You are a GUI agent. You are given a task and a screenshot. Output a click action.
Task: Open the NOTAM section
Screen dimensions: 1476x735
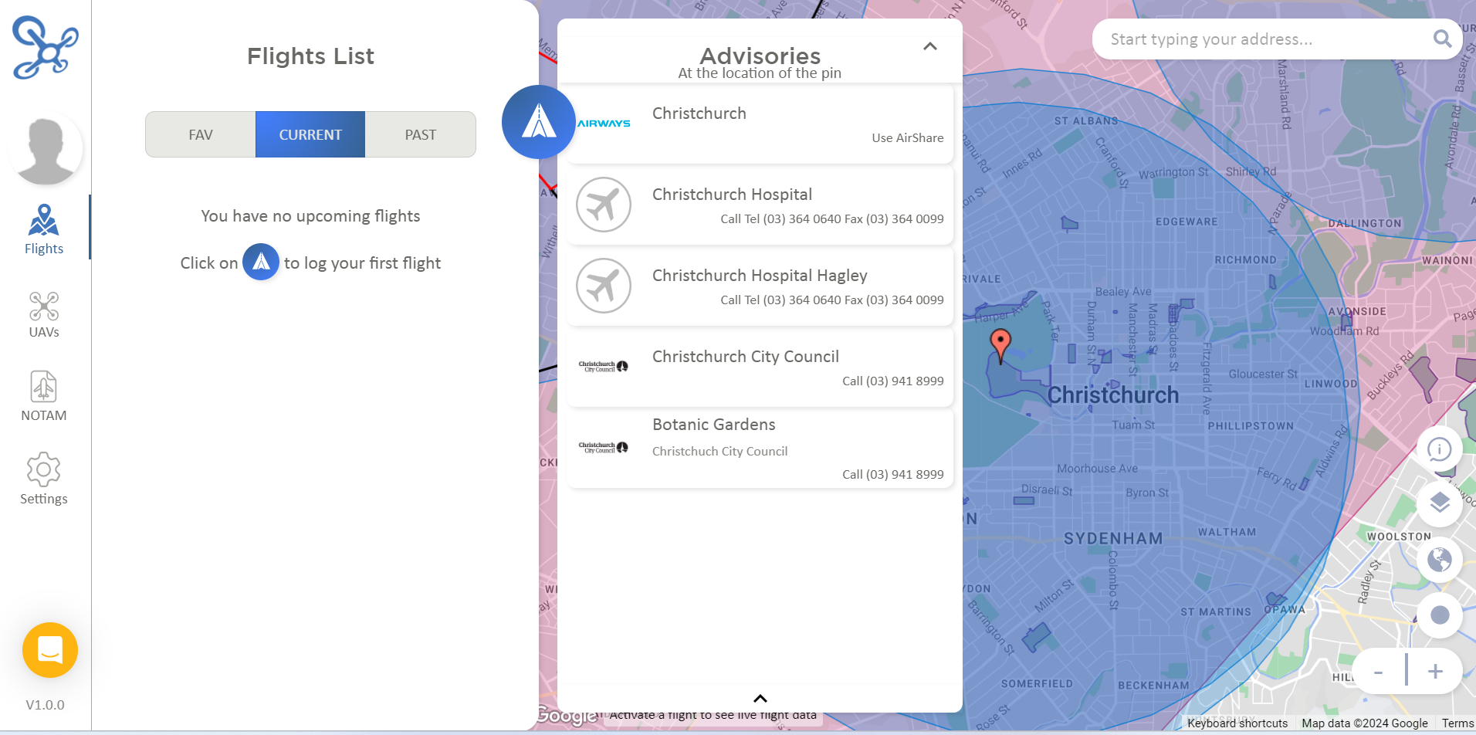click(43, 395)
